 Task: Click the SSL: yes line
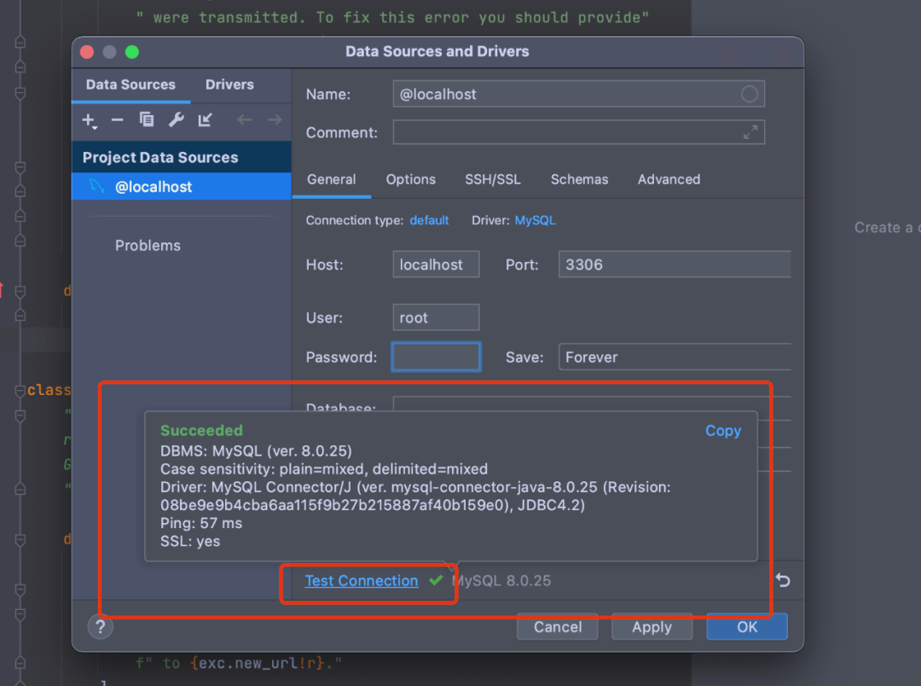click(190, 542)
